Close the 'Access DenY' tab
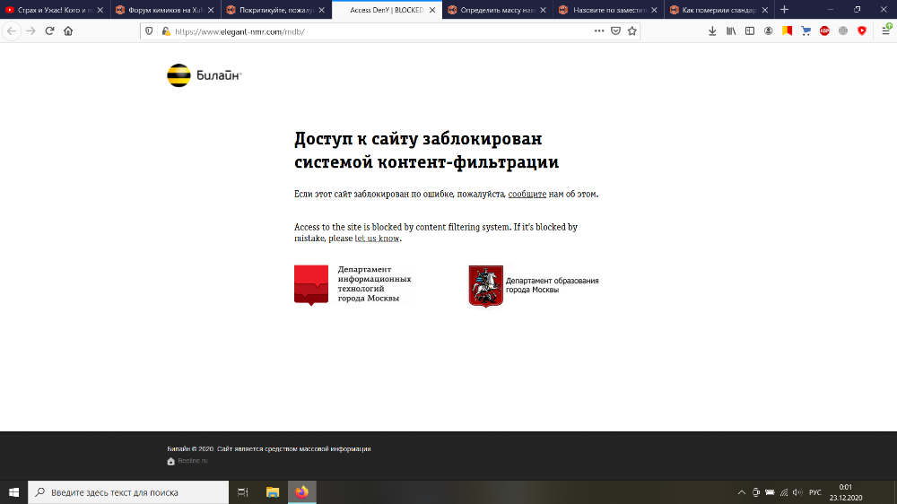The width and height of the screenshot is (897, 504). (x=432, y=10)
